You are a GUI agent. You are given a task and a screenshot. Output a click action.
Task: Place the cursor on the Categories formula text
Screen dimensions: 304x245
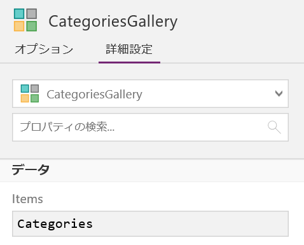[x=55, y=224]
